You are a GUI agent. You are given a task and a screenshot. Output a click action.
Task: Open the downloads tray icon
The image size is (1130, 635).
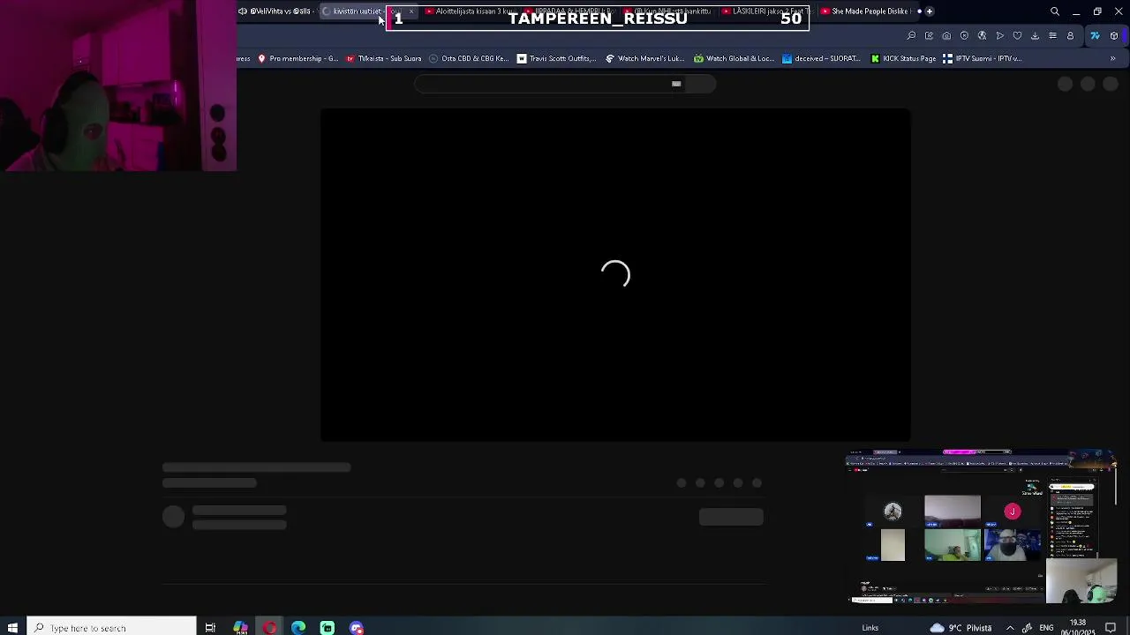click(x=1035, y=36)
